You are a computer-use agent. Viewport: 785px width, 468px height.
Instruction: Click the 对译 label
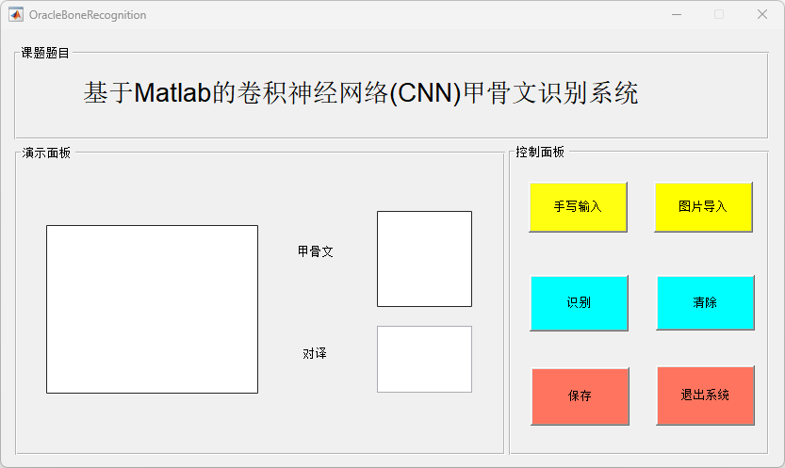(x=315, y=354)
